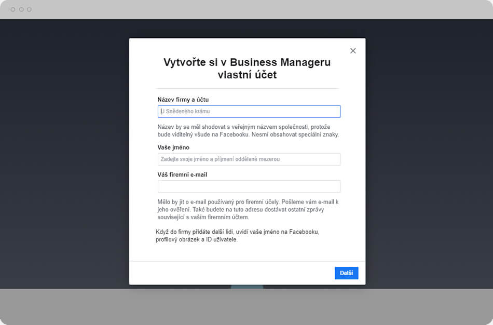Click the help text starting 'Mělo by jít o e-mail'
493x325 pixels.
click(x=248, y=209)
